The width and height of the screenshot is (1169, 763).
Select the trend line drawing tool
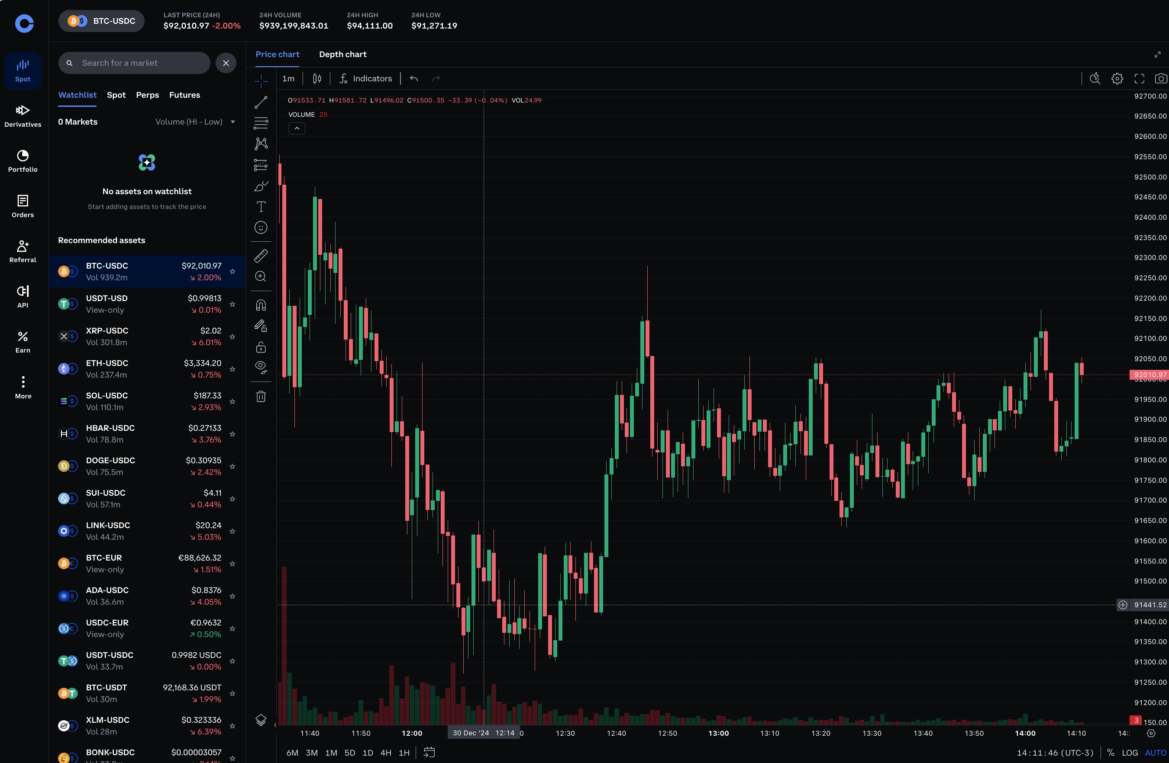coord(261,102)
